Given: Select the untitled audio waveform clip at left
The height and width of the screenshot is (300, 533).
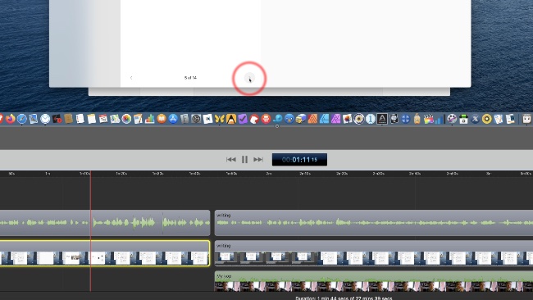Looking at the screenshot, I should point(105,223).
